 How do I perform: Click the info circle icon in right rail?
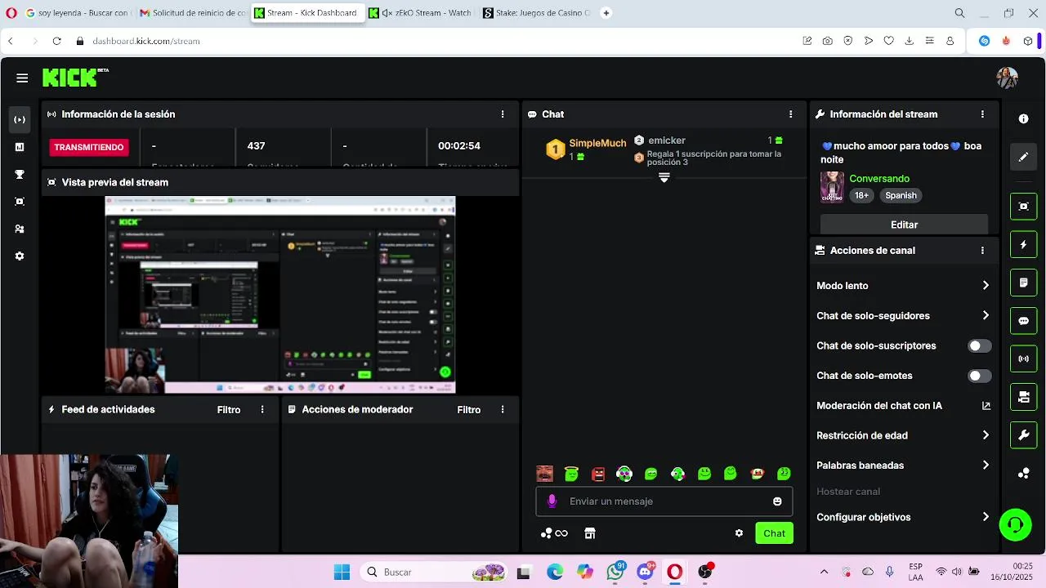tap(1023, 118)
